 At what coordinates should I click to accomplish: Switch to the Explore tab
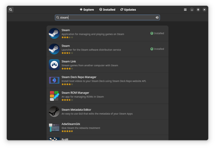(87, 10)
